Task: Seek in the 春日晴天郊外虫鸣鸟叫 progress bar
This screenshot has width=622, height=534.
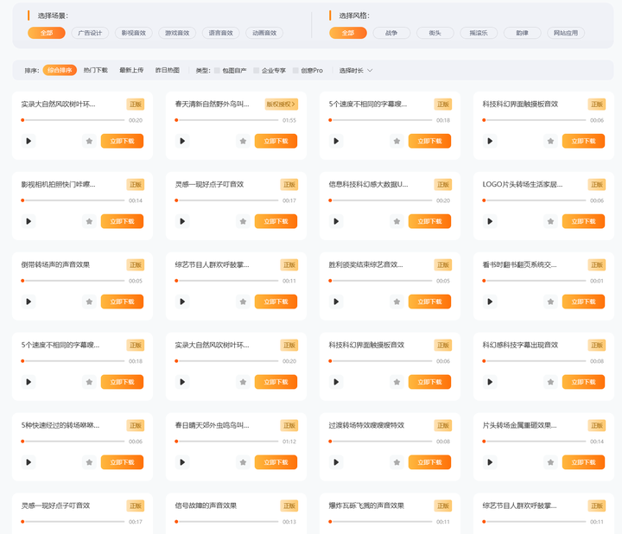Action: (227, 442)
